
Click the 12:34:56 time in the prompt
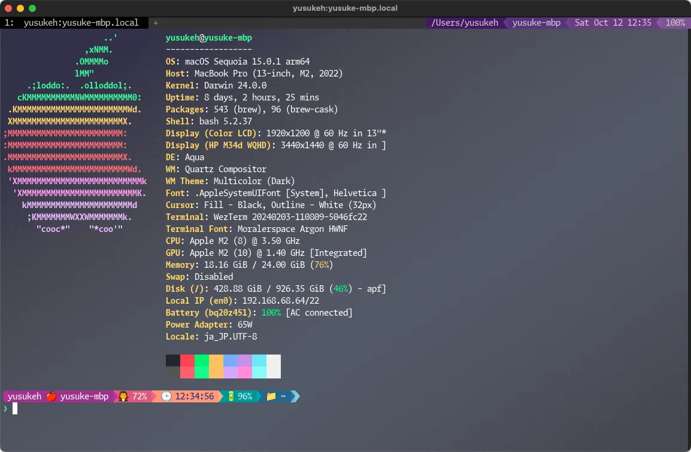[195, 396]
